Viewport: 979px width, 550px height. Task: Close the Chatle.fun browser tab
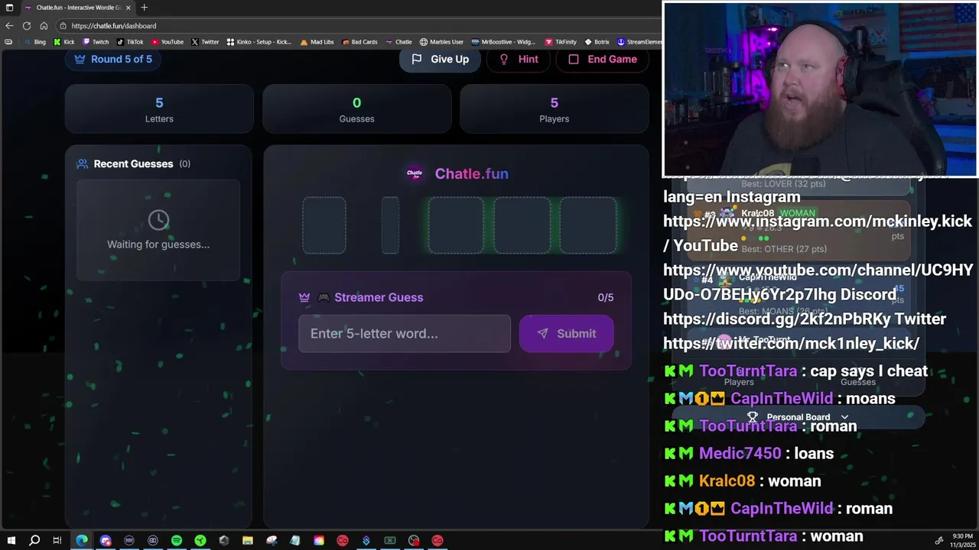pos(128,8)
